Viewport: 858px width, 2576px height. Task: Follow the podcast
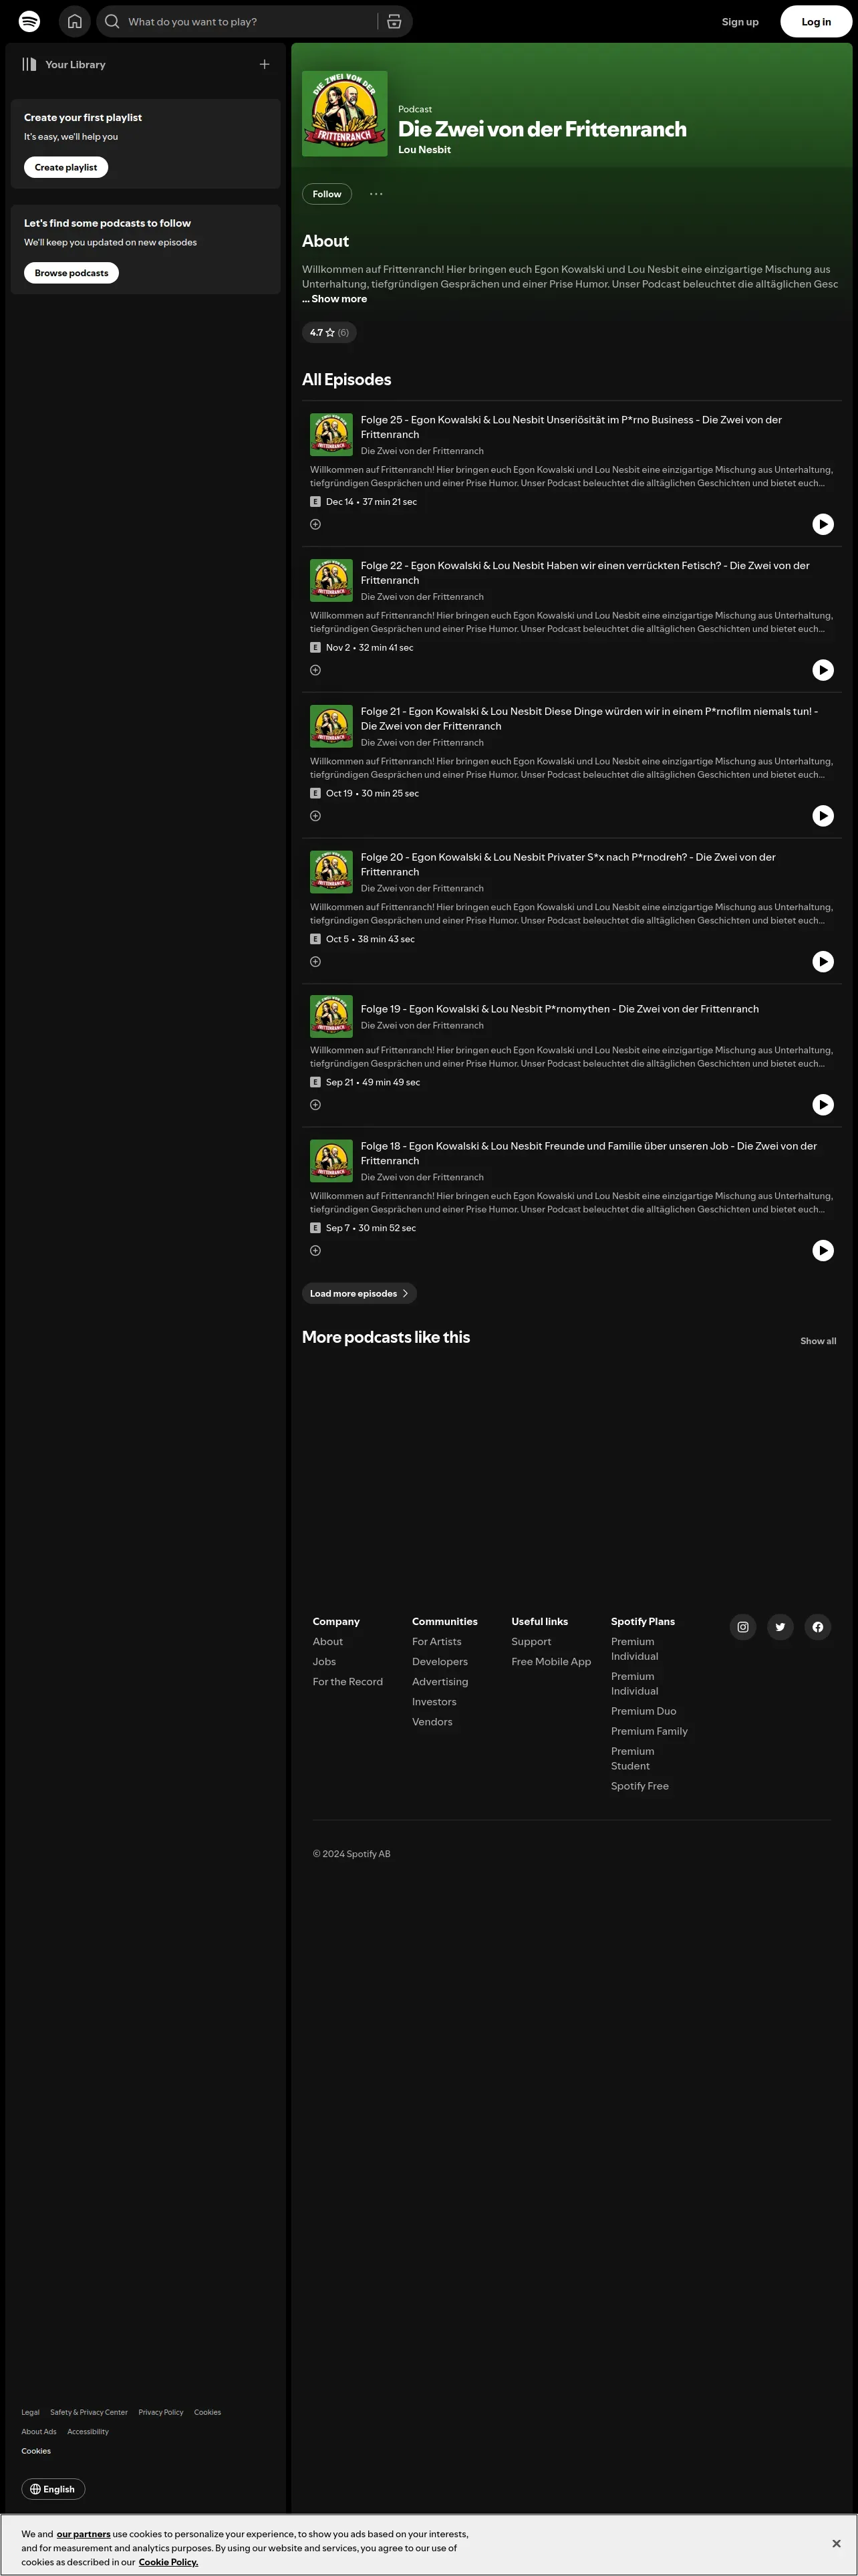[x=327, y=194]
